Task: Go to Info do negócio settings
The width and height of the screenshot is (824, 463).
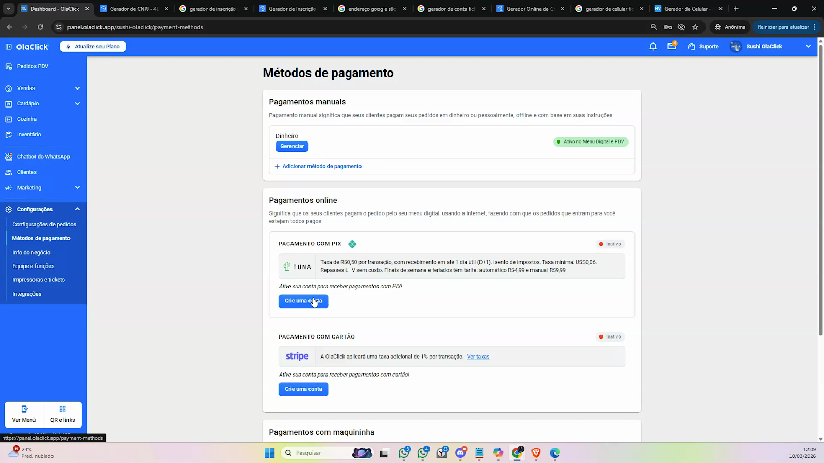Action: 31,253
